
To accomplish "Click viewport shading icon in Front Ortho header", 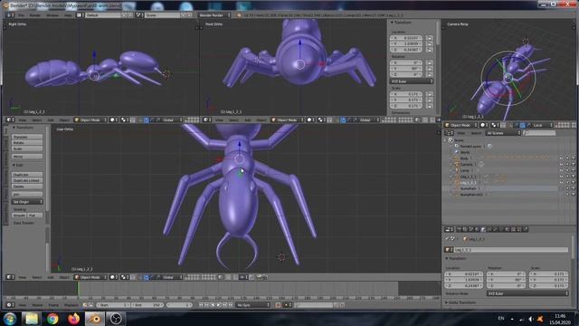I will (x=311, y=120).
